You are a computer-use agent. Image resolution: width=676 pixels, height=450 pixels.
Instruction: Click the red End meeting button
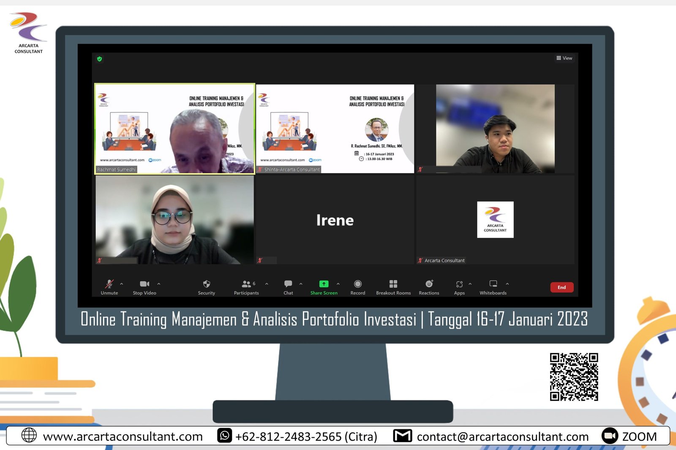click(x=562, y=287)
